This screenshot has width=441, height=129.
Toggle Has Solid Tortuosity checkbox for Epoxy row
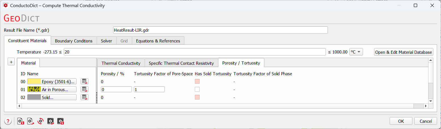(x=197, y=81)
